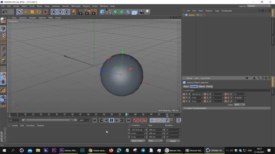The width and height of the screenshot is (275, 154).
Task: Select Polygons mode orange cube icon
Action: pyautogui.click(x=3, y=61)
